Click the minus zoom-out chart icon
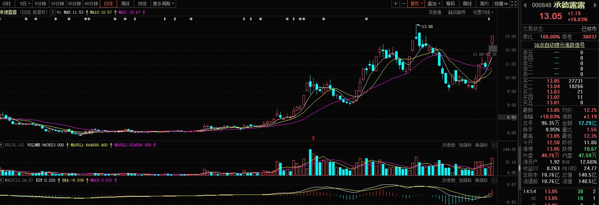Image resolution: width=599 pixels, height=205 pixels. tap(403, 4)
